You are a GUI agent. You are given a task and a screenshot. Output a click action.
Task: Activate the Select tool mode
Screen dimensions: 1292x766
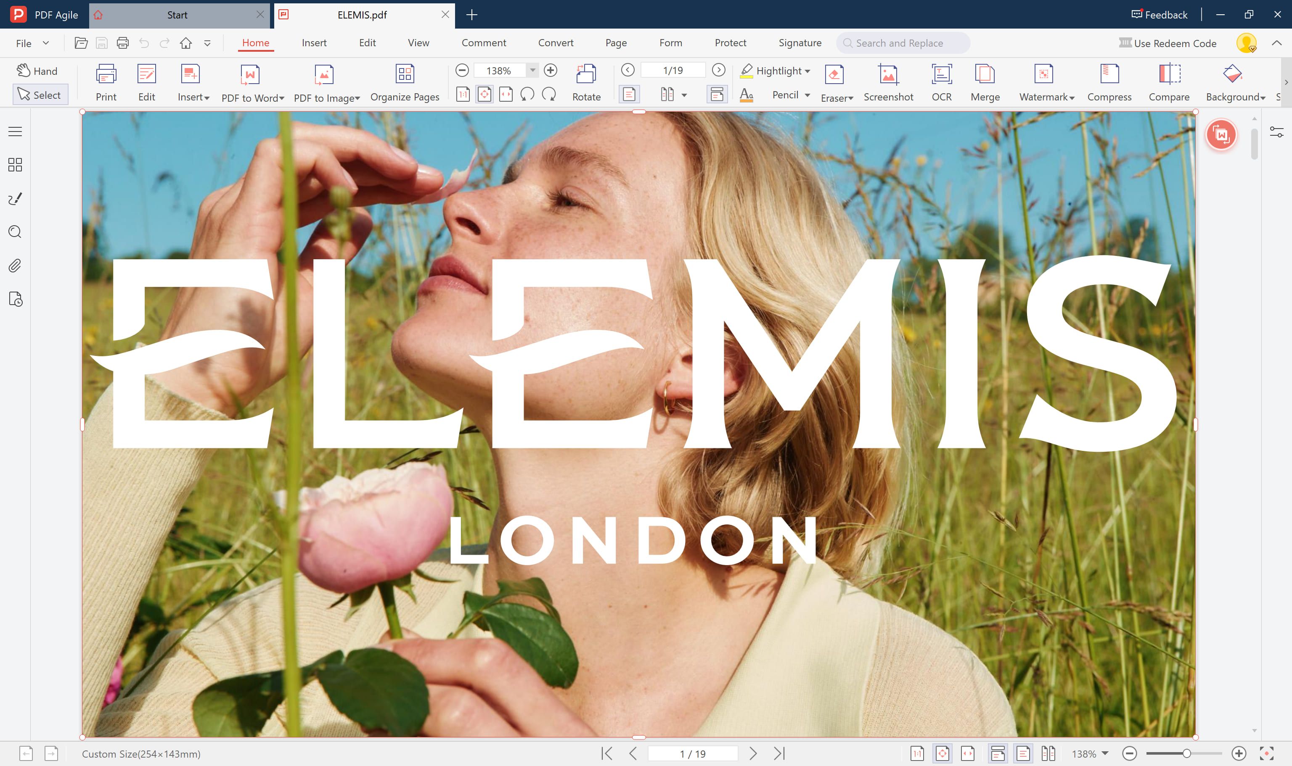[40, 95]
